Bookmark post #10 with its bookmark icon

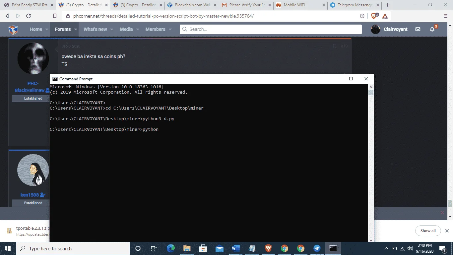pos(335,46)
